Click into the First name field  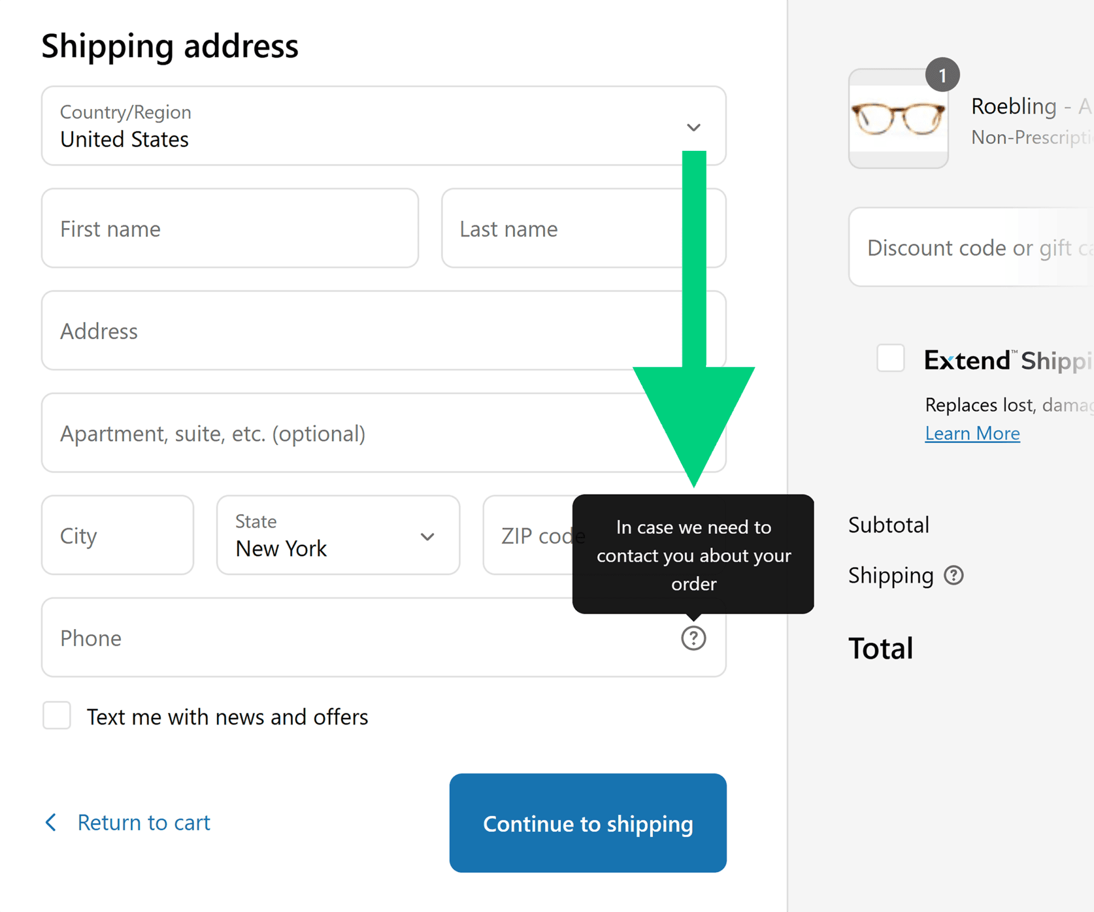[x=230, y=228]
